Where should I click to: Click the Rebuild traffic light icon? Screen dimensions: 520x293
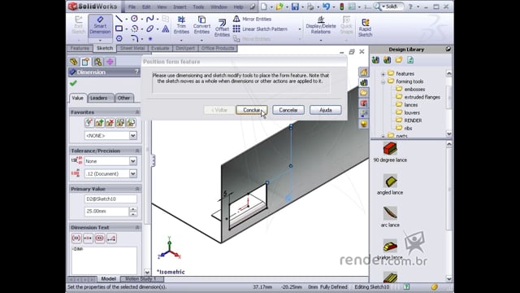341,7
